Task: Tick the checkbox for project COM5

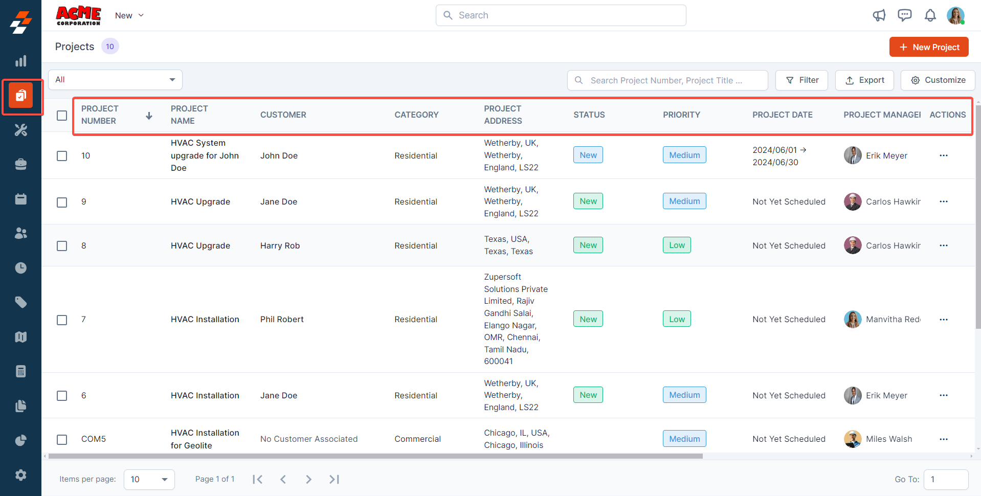Action: point(62,439)
